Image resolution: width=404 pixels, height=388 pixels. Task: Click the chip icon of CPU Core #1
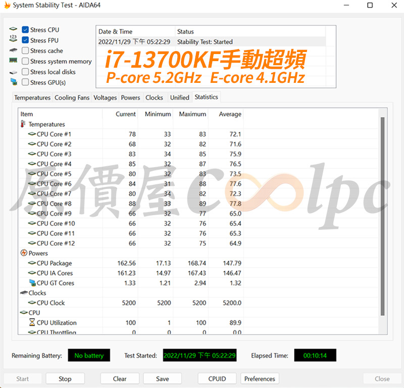coord(32,134)
